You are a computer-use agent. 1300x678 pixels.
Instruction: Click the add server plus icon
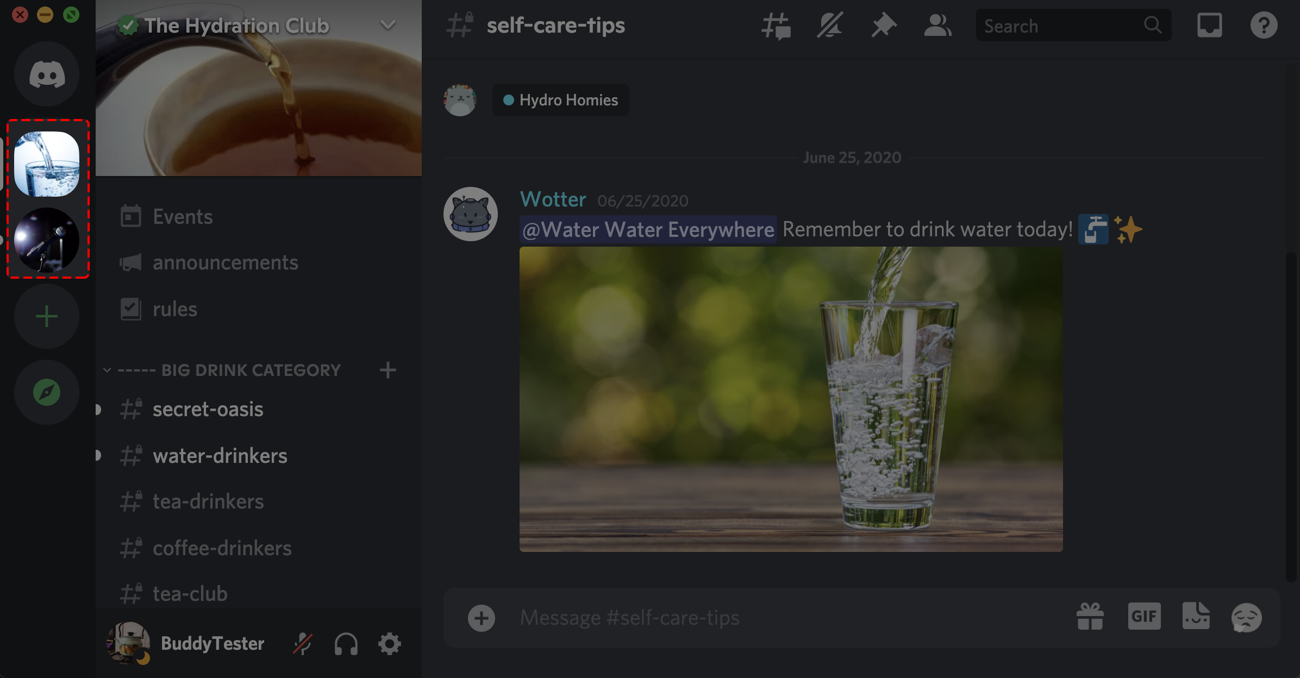(x=46, y=316)
